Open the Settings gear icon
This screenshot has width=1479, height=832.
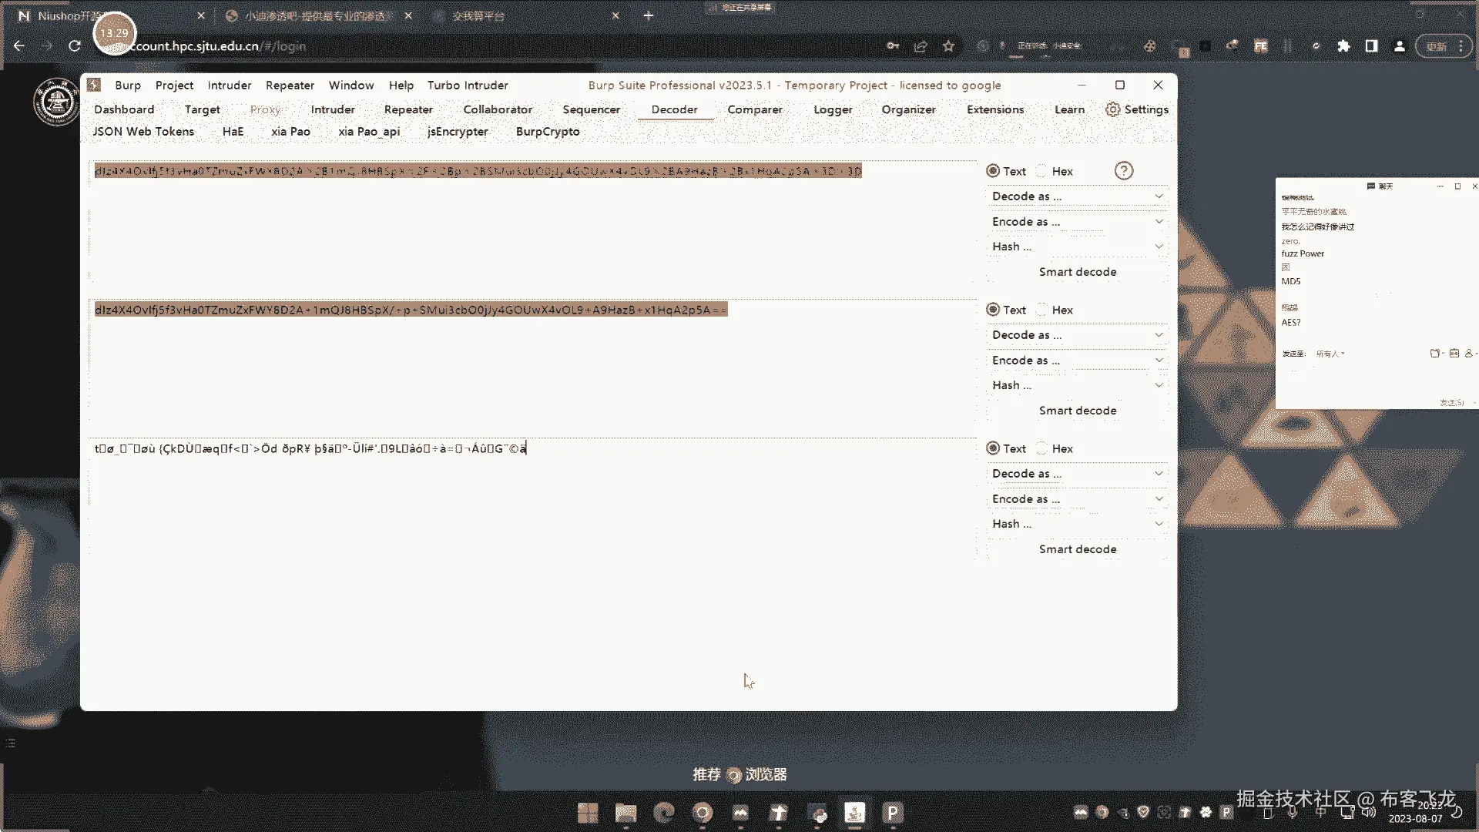[1112, 109]
